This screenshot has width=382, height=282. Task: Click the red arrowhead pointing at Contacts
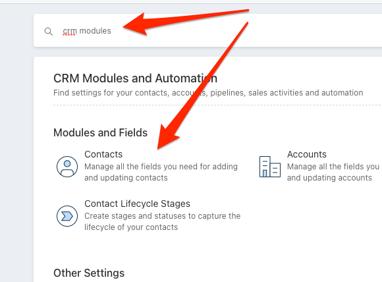click(167, 136)
